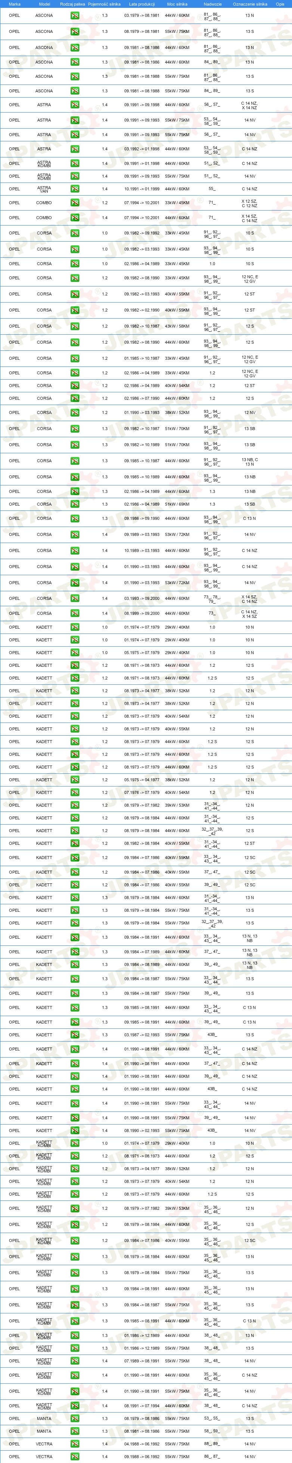The height and width of the screenshot is (1463, 292).
Task: Click '88_, 89_' body cell in VECTRA row
Action: (212, 1444)
